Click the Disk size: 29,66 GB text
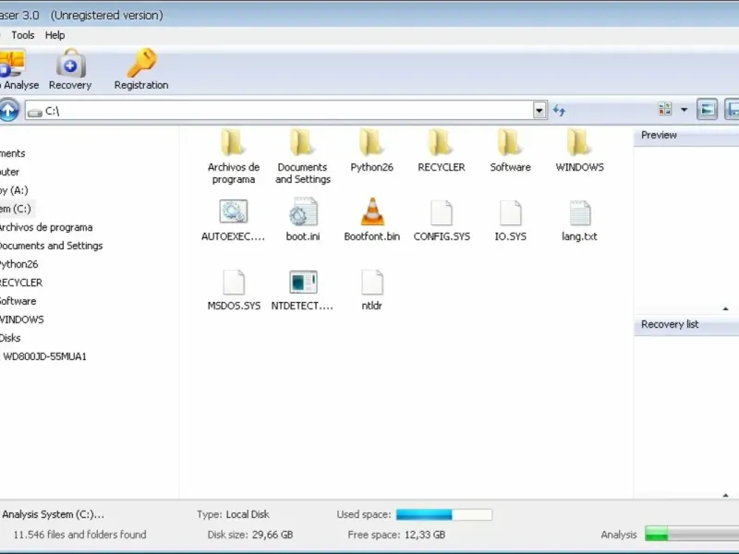The width and height of the screenshot is (739, 554). pyautogui.click(x=250, y=535)
